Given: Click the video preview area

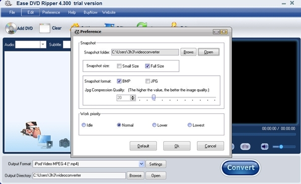Looking at the screenshot, I should (x=264, y=82).
